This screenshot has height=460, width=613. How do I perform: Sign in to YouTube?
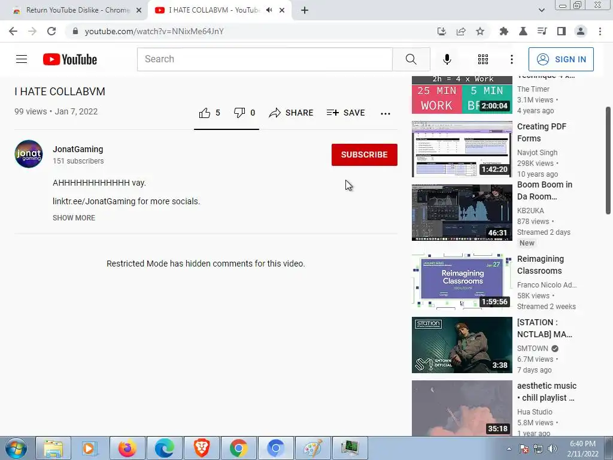pyautogui.click(x=560, y=59)
